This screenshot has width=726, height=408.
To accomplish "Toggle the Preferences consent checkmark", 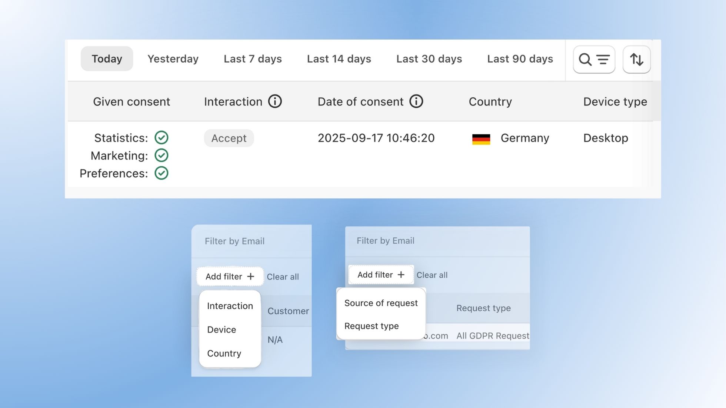I will point(161,173).
